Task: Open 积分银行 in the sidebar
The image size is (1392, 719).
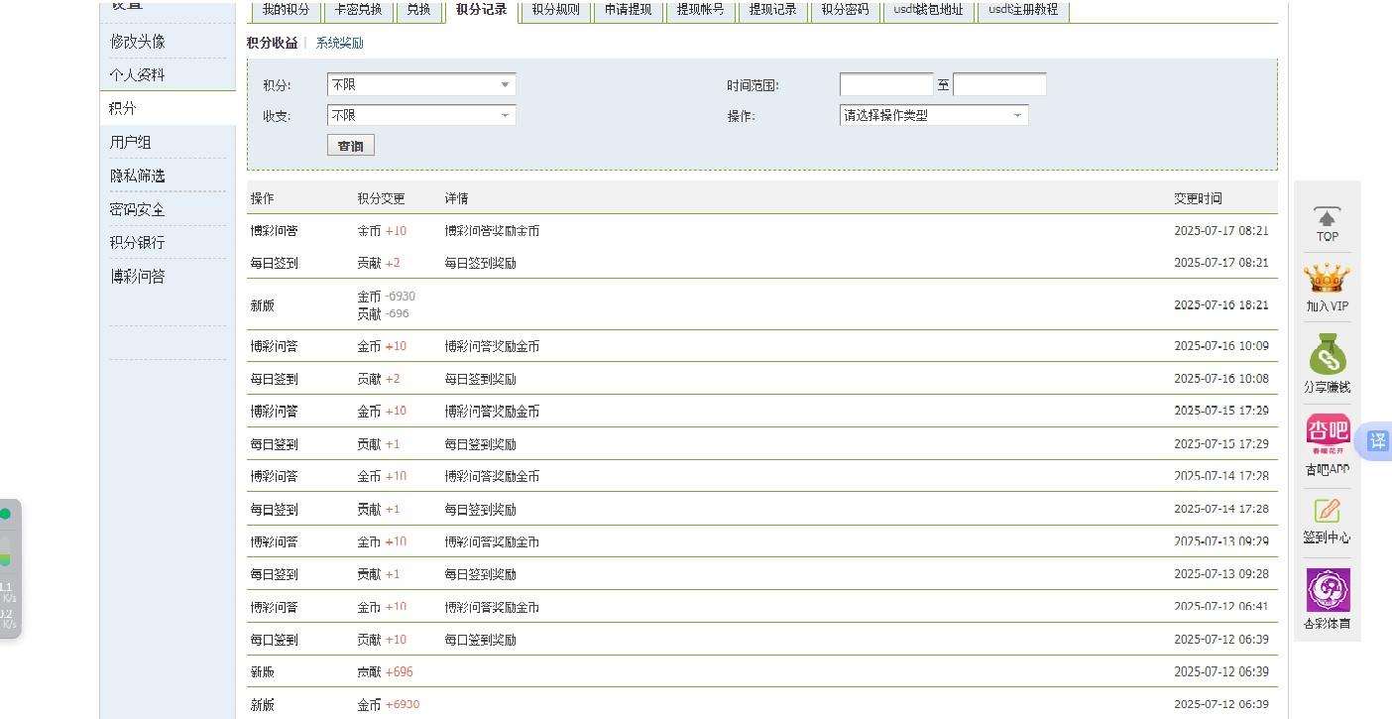Action: coord(138,243)
